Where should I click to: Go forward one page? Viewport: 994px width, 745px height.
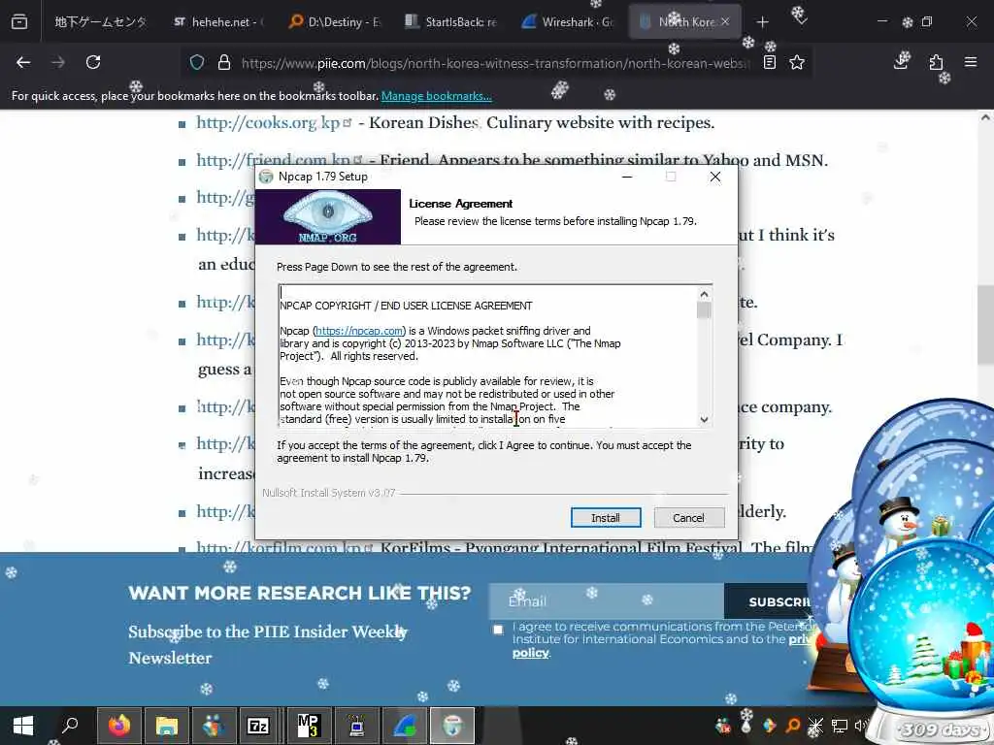[x=58, y=62]
